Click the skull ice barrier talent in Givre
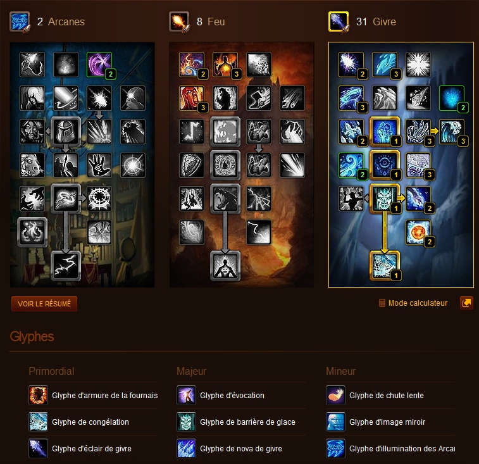Screen dimensions: 479x464 click(385, 198)
